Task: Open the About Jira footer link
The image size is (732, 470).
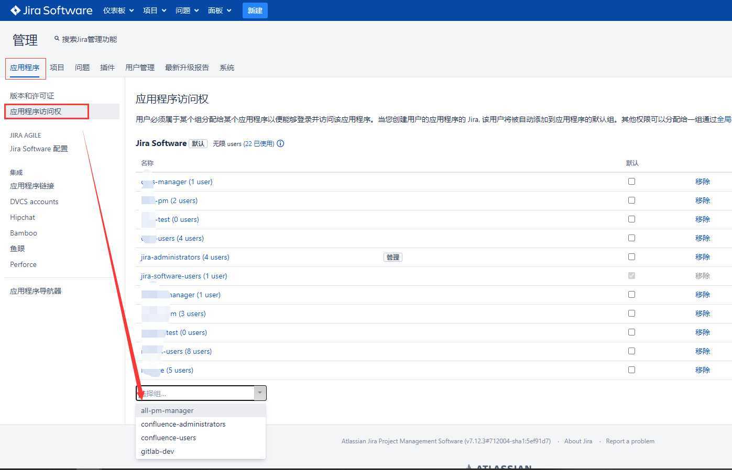Action: pyautogui.click(x=578, y=441)
